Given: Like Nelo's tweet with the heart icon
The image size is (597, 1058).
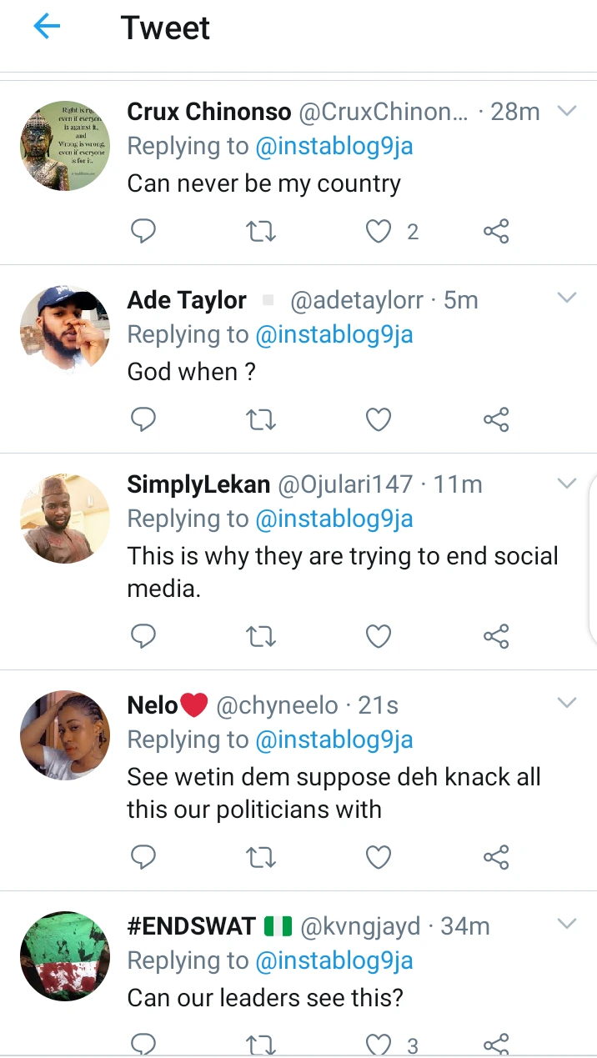Looking at the screenshot, I should tap(379, 857).
